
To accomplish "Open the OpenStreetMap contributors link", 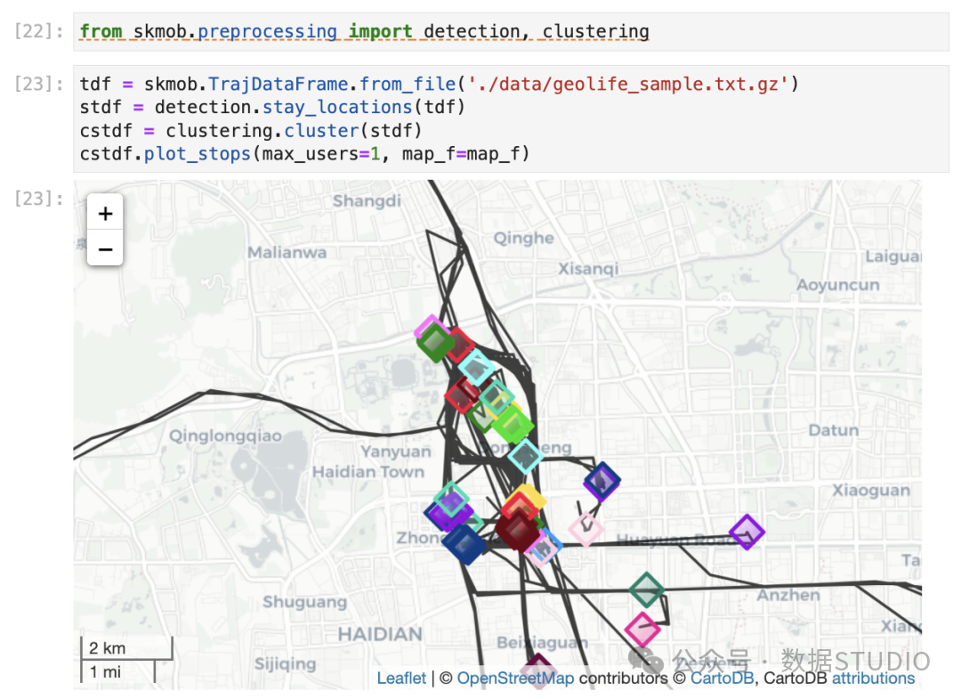I will click(515, 679).
